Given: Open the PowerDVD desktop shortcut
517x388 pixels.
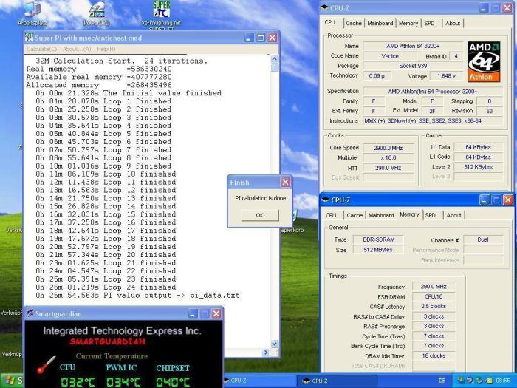Looking at the screenshot, I should 96,13.
